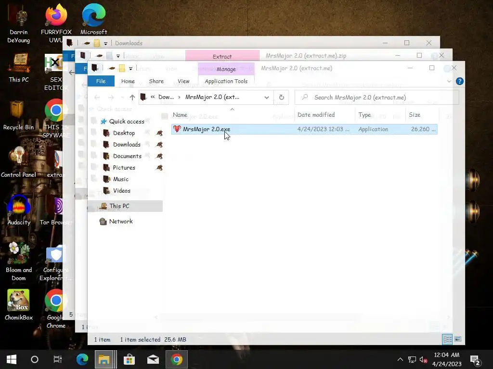
Task: Open network icon in system tray
Action: (412, 359)
